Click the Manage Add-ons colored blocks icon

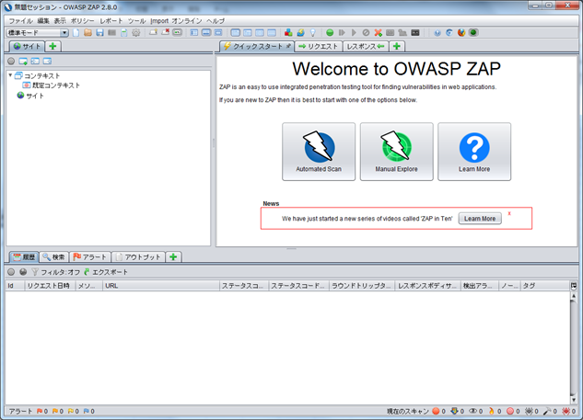pyautogui.click(x=288, y=33)
